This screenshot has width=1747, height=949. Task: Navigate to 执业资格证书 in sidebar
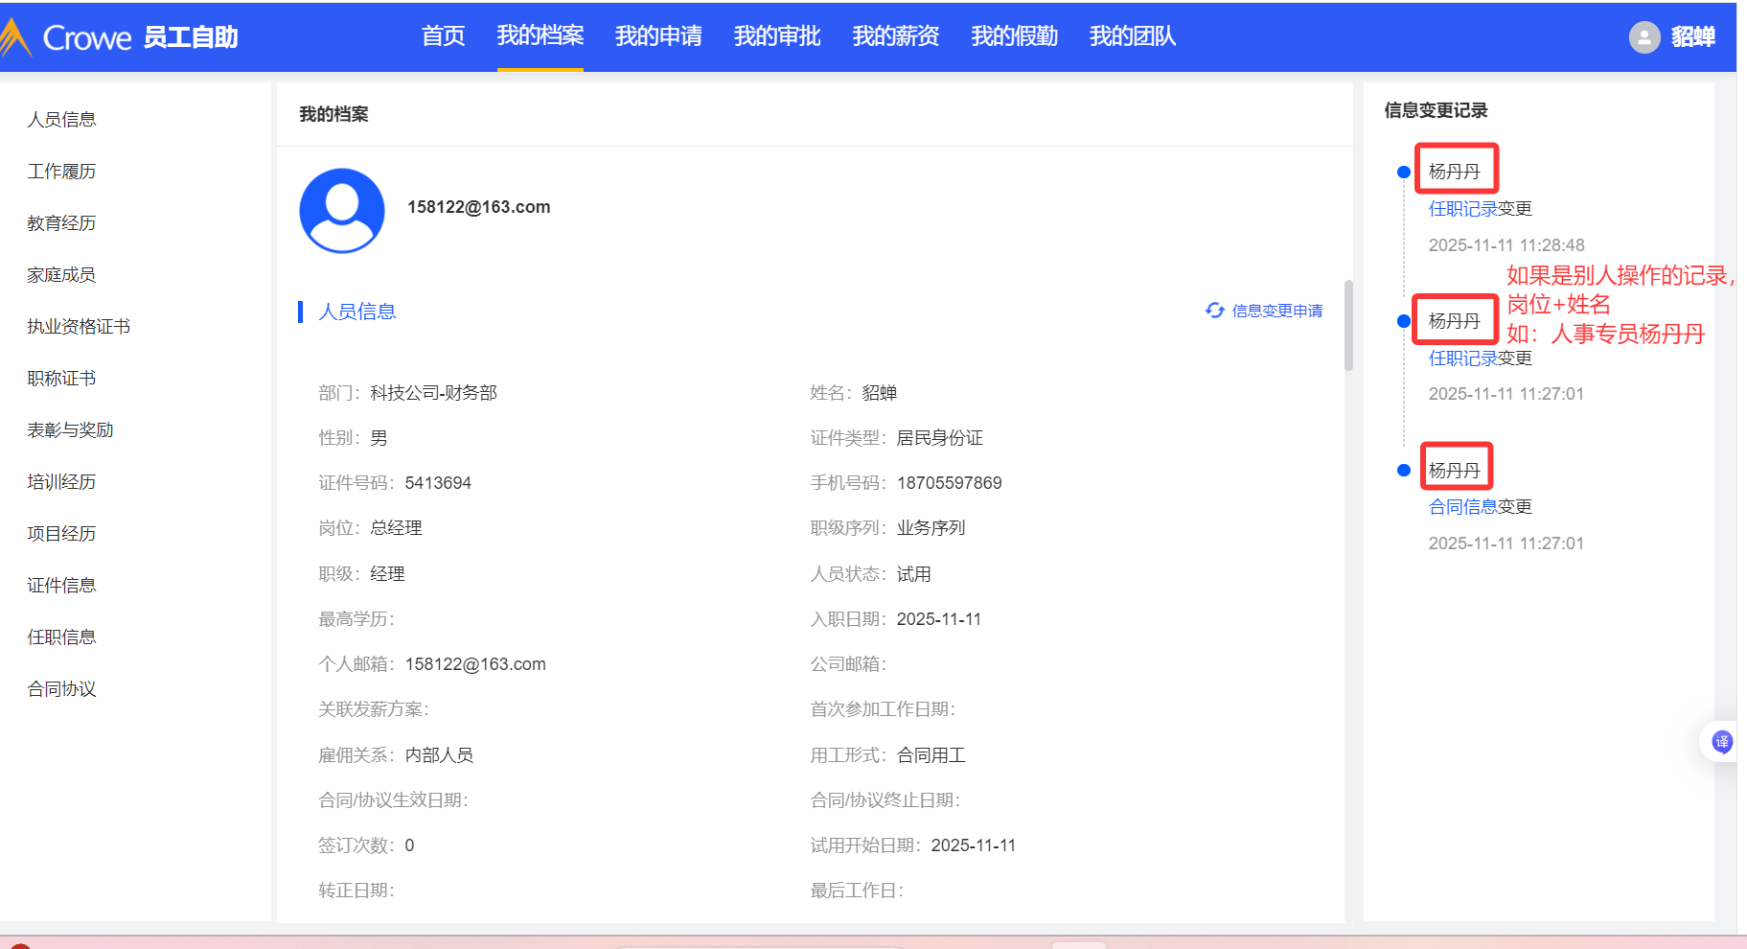(79, 327)
